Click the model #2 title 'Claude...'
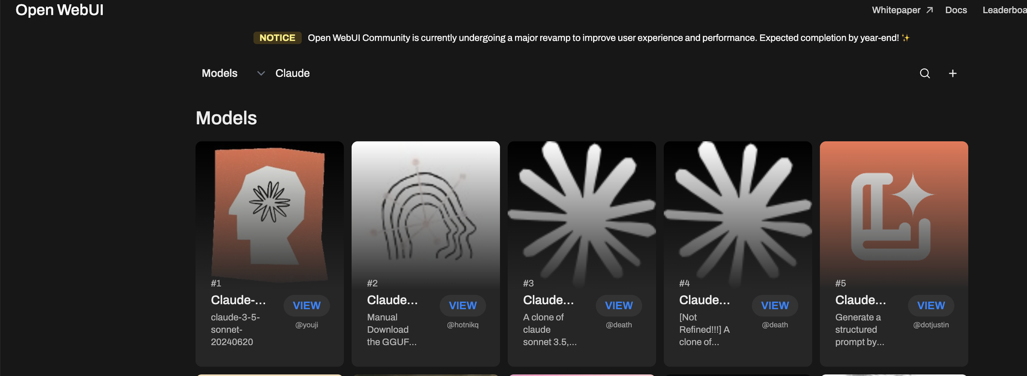The width and height of the screenshot is (1027, 376). coord(392,300)
